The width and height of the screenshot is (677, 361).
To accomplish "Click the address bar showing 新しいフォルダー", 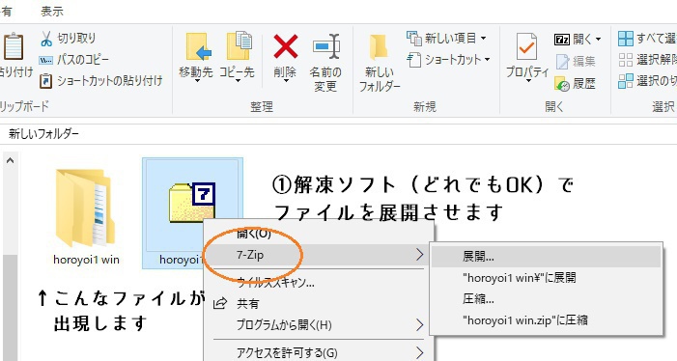I will click(338, 134).
